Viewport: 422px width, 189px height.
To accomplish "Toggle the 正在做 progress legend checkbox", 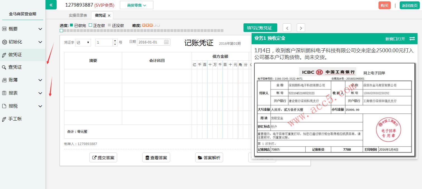I will (90, 25).
